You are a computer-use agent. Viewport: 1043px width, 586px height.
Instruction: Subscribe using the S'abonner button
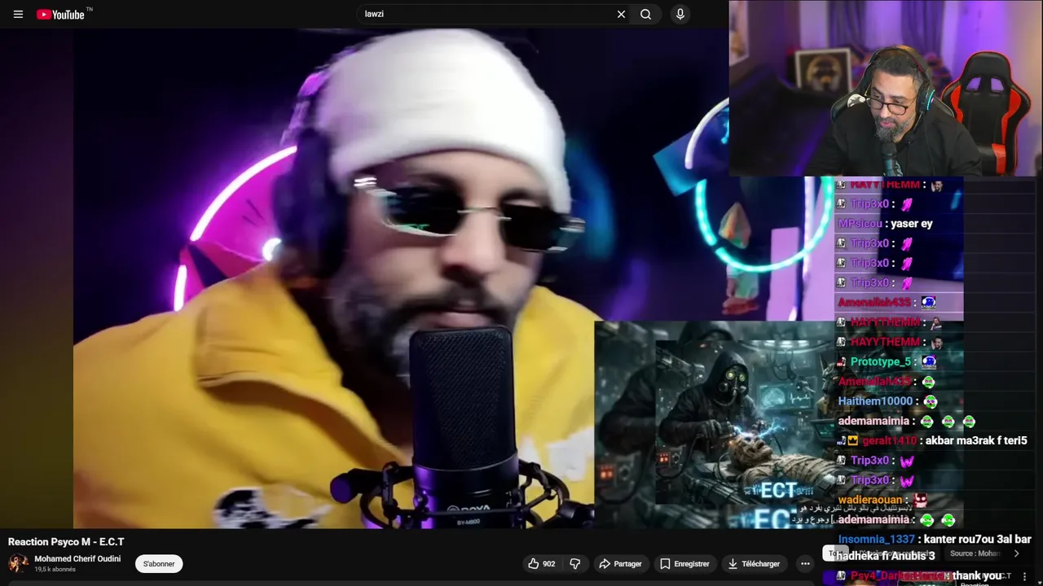coord(159,563)
